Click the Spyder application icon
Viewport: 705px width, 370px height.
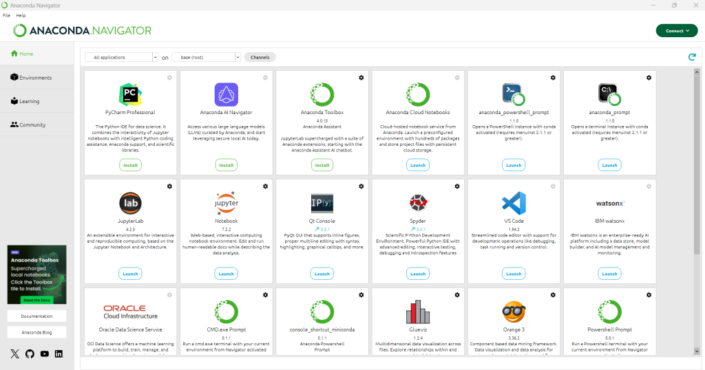(x=418, y=203)
